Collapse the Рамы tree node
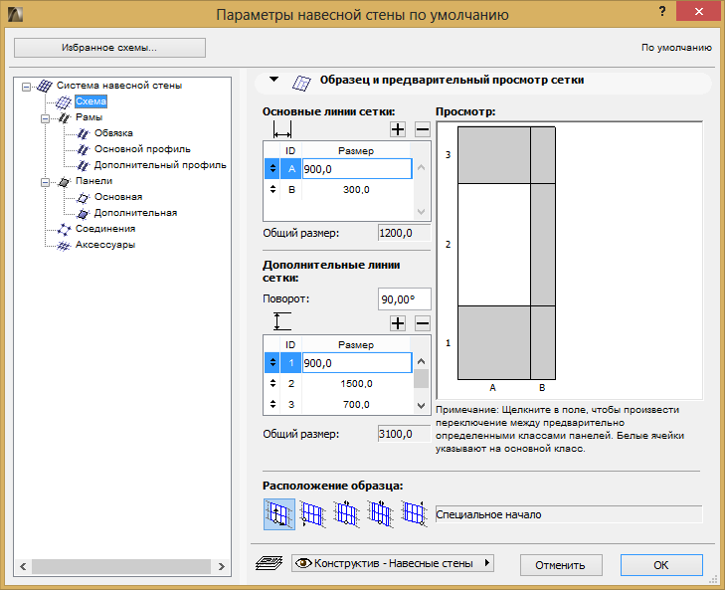The image size is (725, 590). (46, 117)
